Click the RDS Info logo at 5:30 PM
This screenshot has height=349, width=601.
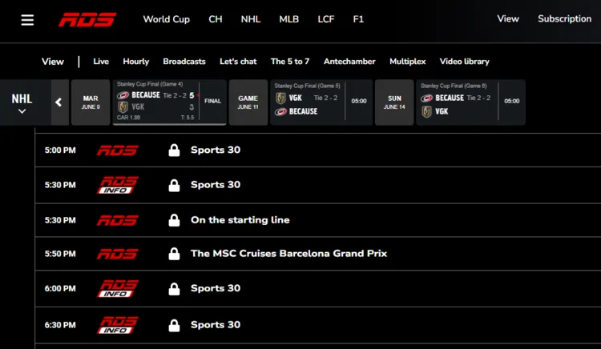coord(118,185)
